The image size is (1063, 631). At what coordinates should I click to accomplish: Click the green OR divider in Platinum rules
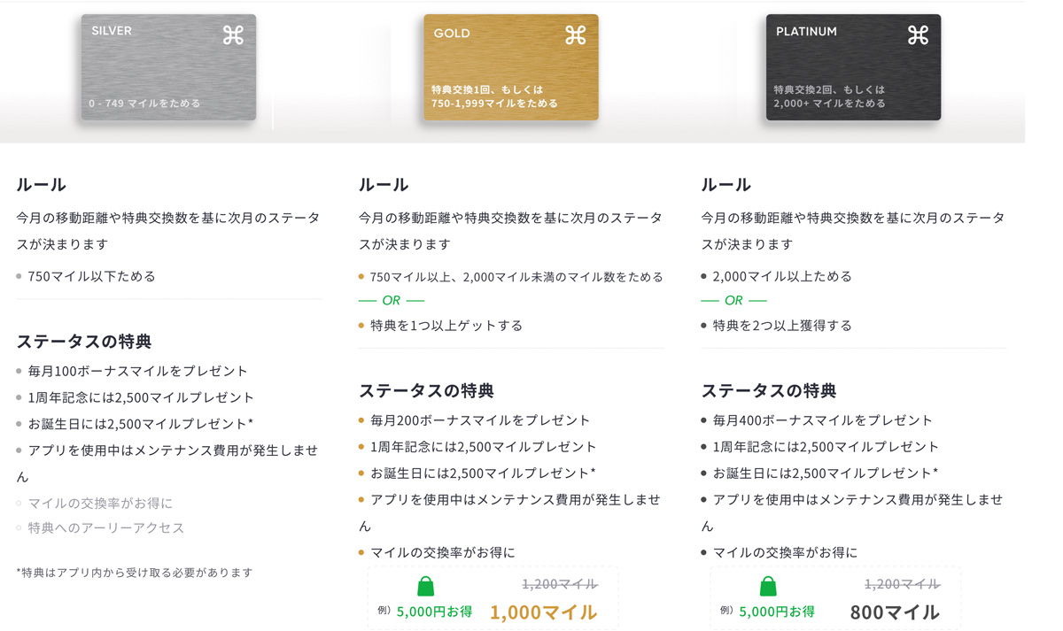click(x=733, y=300)
